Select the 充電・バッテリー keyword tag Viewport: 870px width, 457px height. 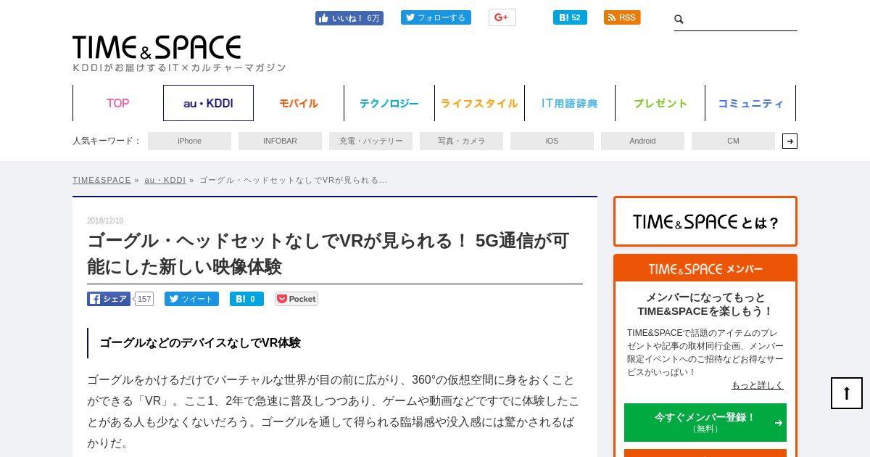point(370,141)
